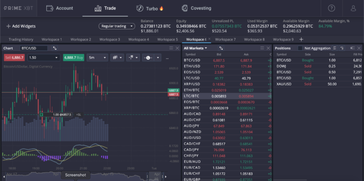Open the Regular trading dropdown

click(x=117, y=26)
